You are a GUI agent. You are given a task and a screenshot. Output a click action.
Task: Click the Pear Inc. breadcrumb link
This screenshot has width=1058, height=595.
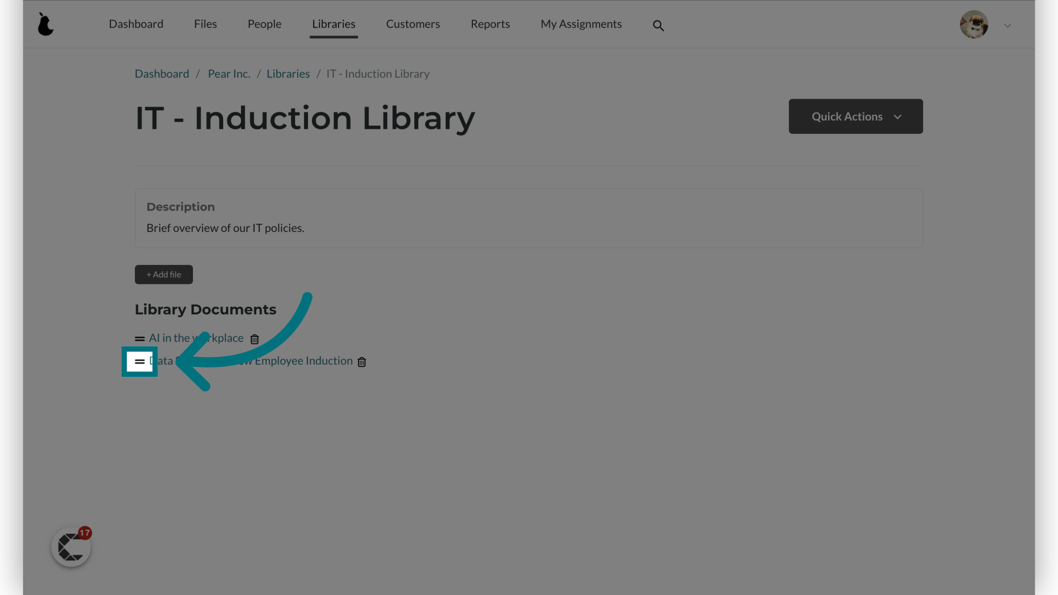(228, 74)
